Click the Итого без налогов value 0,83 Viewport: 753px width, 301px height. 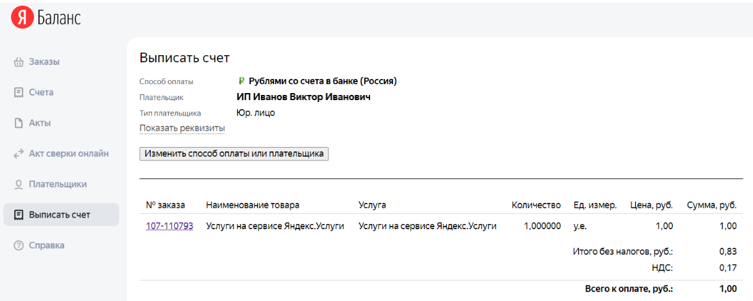[x=728, y=251]
